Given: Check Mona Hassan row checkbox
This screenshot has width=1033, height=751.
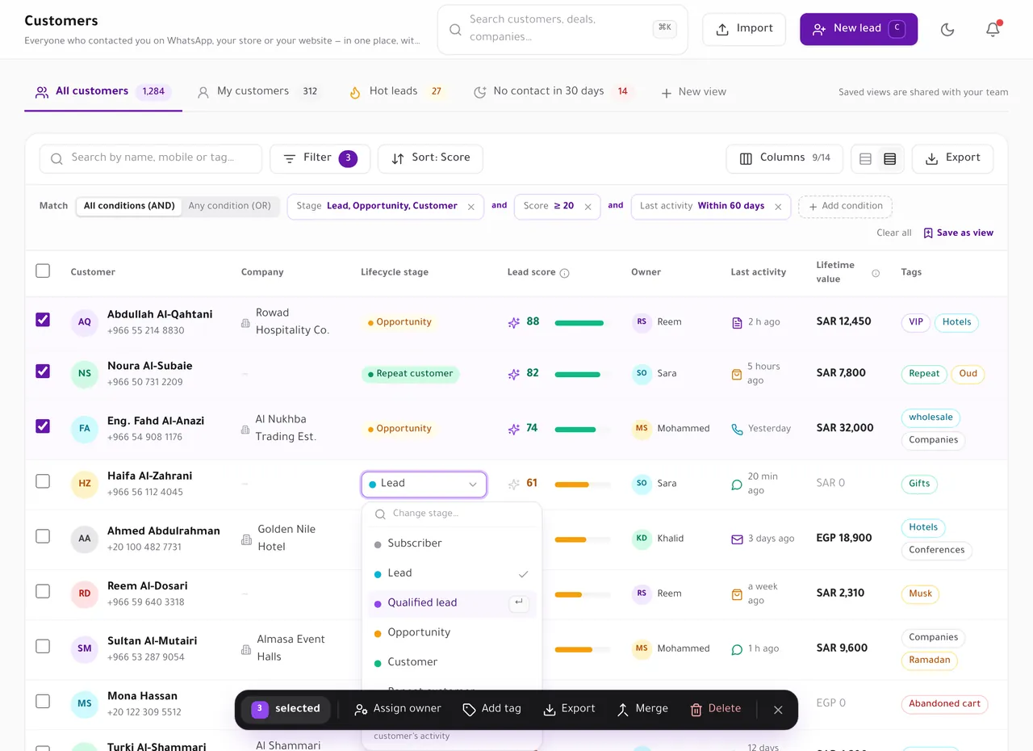Looking at the screenshot, I should pyautogui.click(x=43, y=701).
